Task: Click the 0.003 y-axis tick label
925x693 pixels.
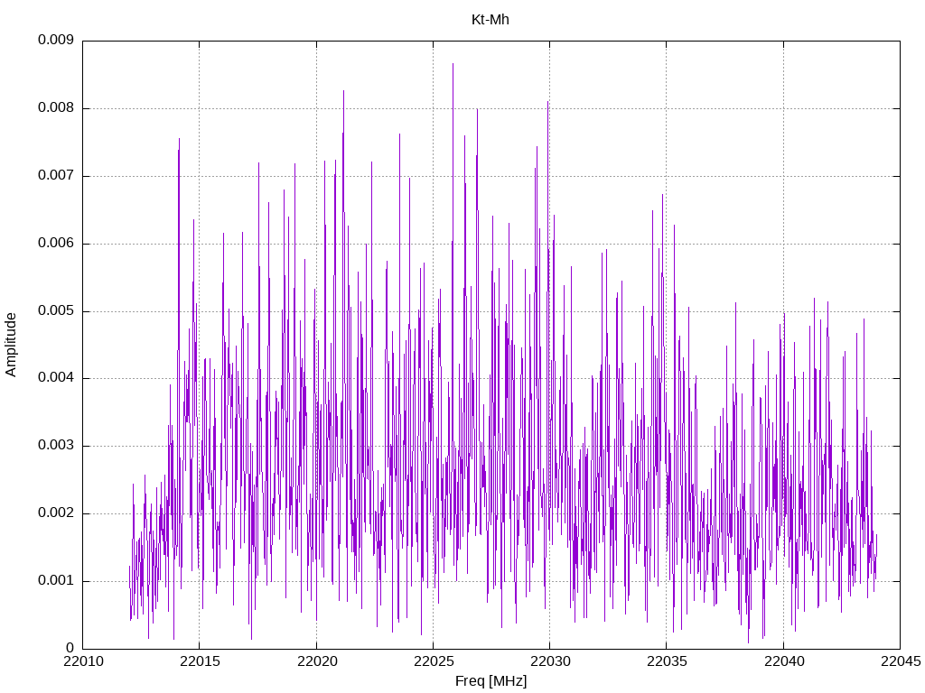Action: [x=55, y=446]
